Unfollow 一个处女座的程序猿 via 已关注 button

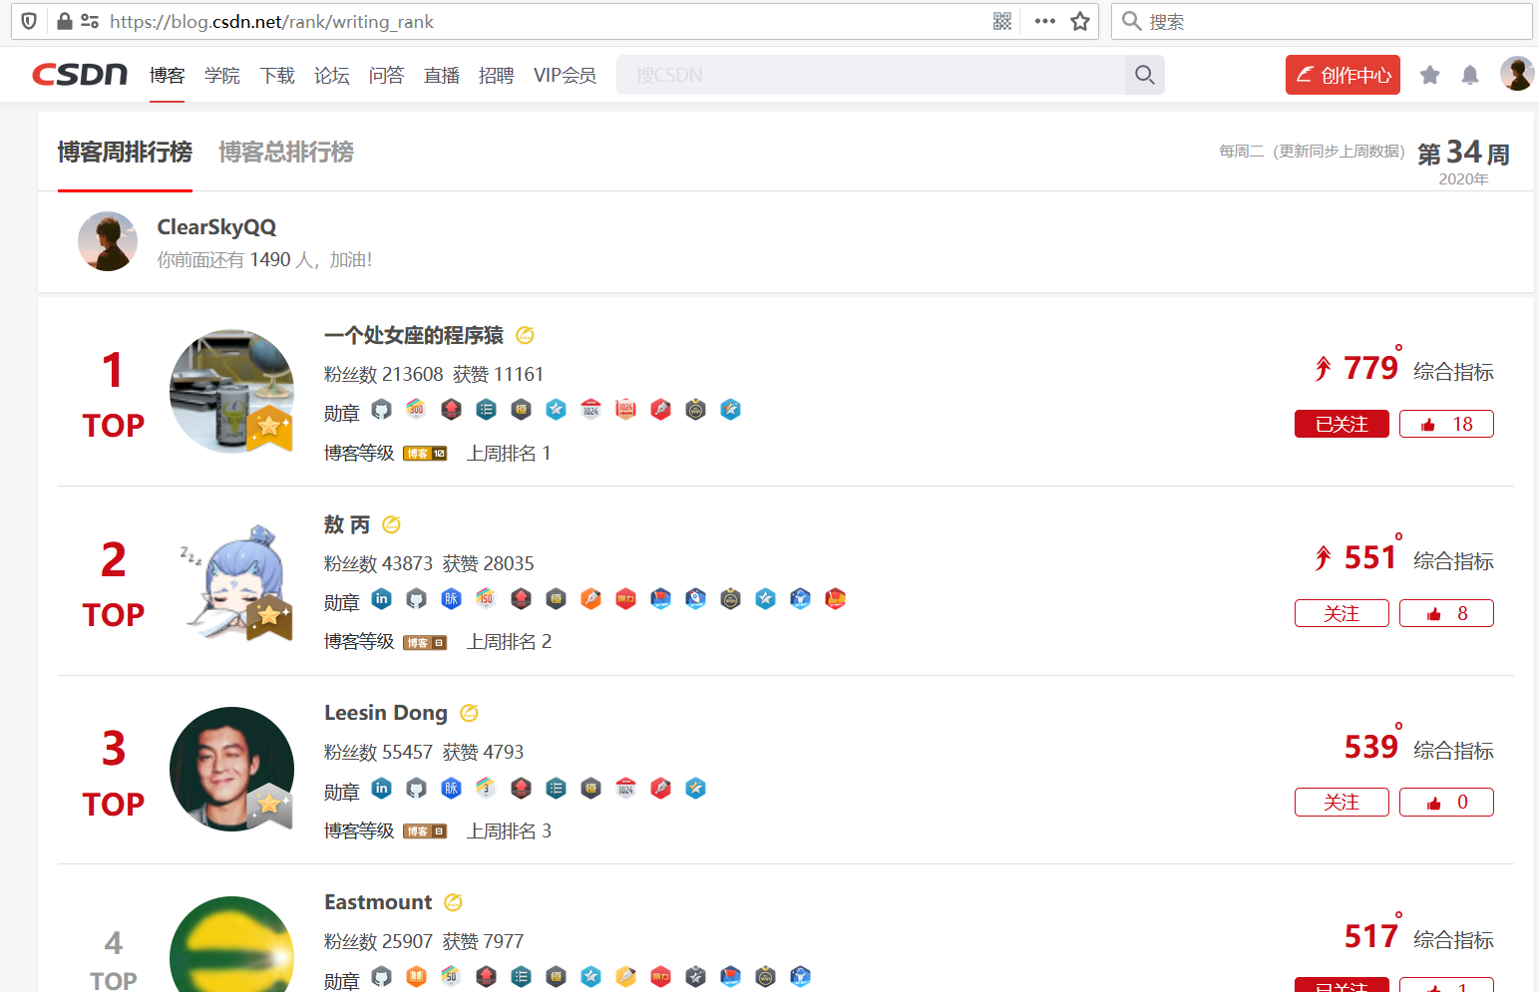1342,424
